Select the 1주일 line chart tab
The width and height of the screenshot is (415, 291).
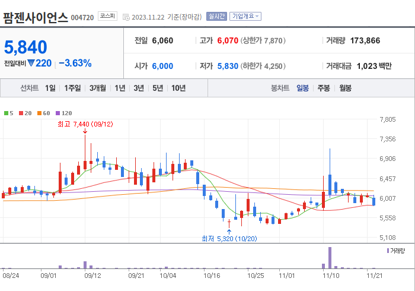point(72,88)
